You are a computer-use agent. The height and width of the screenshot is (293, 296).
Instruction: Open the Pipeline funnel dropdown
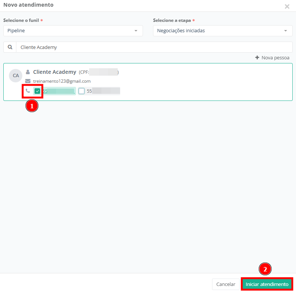click(73, 31)
